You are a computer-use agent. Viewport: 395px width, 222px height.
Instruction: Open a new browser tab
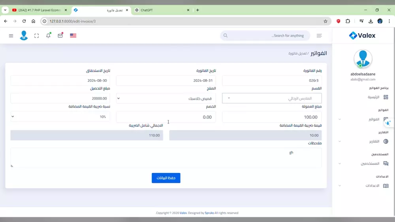[x=197, y=10]
